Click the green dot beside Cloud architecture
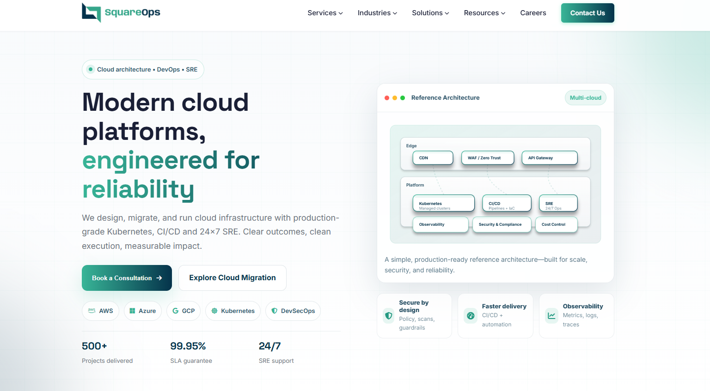Viewport: 710px width, 391px height. tap(91, 69)
